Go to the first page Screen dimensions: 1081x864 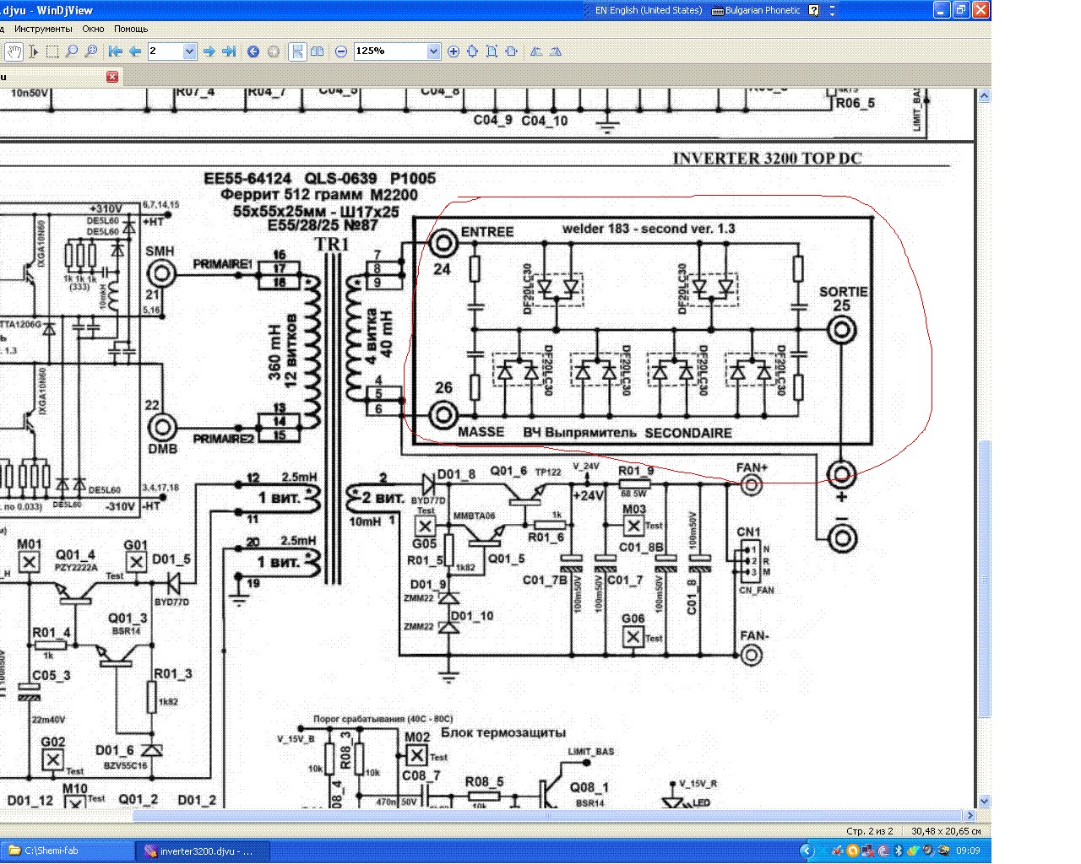coord(116,51)
